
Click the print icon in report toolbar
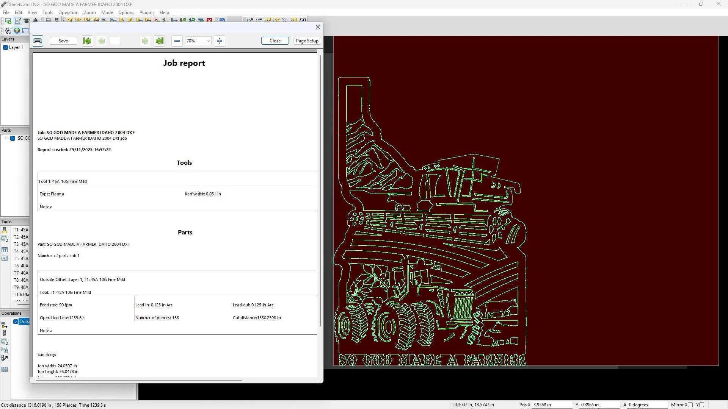coord(38,41)
